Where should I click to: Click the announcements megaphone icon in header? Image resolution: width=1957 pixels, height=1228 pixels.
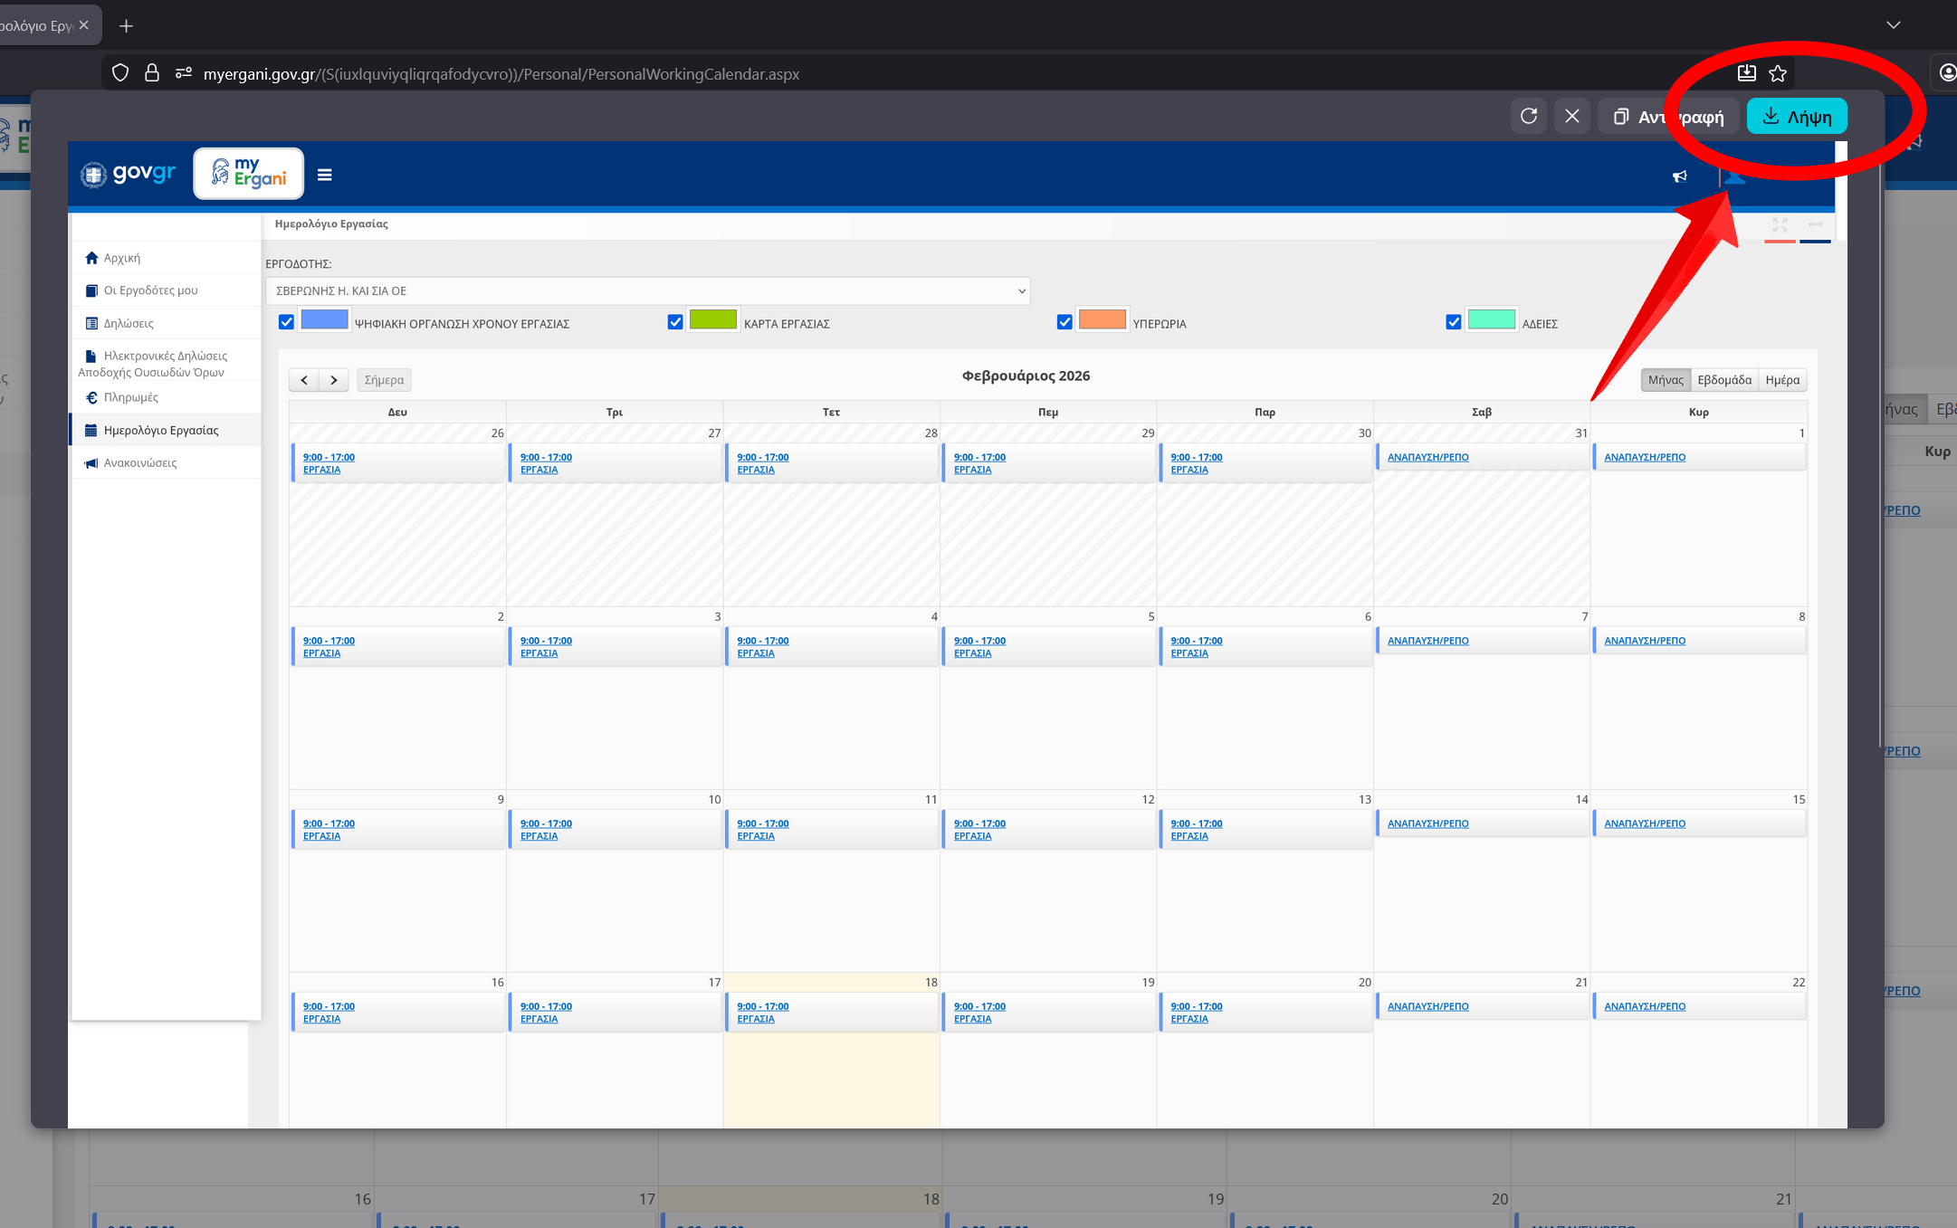[1680, 176]
